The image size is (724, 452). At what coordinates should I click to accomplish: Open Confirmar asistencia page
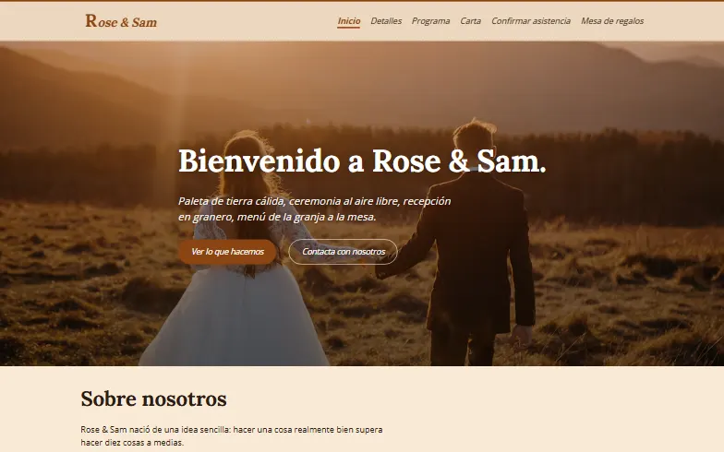pos(531,21)
